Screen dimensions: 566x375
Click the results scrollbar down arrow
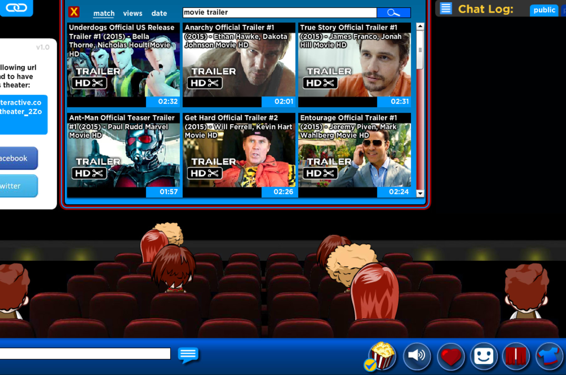tap(420, 193)
